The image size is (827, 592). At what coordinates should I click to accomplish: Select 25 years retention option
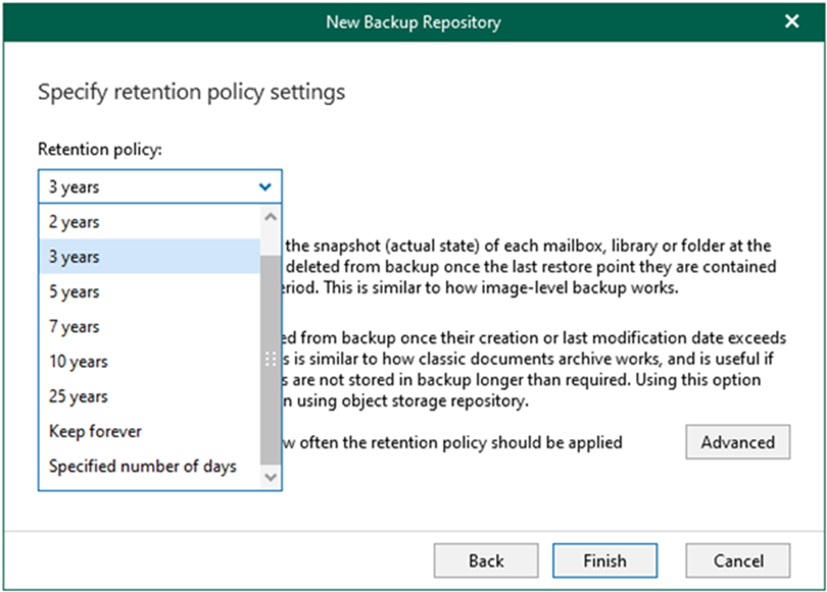coord(149,397)
